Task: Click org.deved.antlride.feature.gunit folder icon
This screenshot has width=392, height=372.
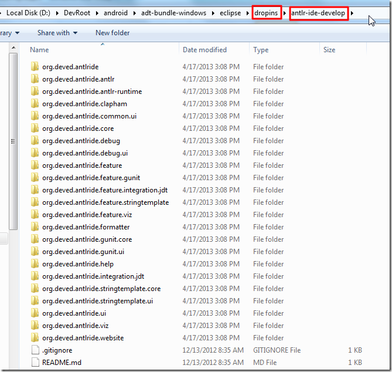Action: point(35,177)
